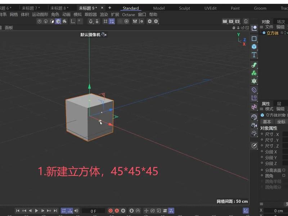
Task: Open the 渲染 menu
Action: tap(104, 14)
